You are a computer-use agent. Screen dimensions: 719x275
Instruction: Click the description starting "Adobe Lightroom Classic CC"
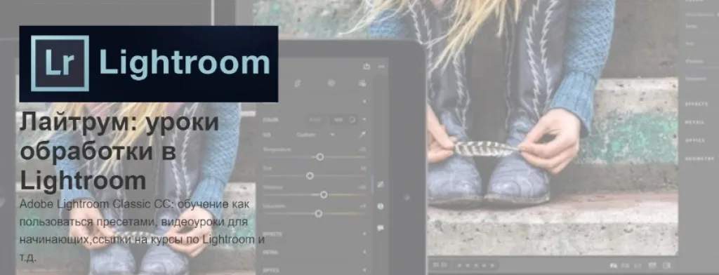pos(143,230)
